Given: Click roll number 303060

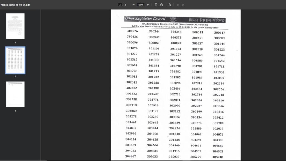Looking at the screenshot, I should click(x=131, y=111).
